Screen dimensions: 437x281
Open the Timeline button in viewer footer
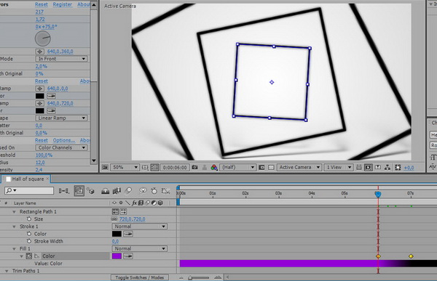(378, 167)
